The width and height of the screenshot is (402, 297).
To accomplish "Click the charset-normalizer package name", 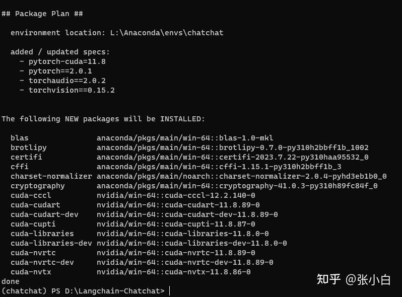I will click(51, 176).
